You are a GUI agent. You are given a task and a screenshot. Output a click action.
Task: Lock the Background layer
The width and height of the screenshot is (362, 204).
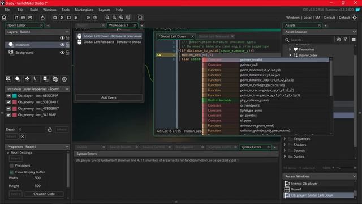click(x=67, y=53)
